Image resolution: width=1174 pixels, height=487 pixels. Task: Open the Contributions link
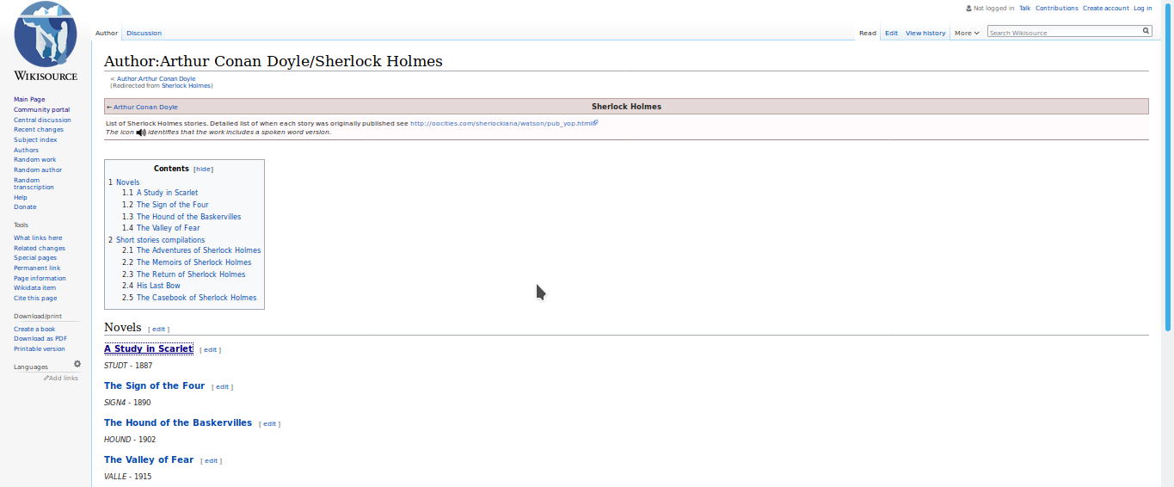point(1056,8)
